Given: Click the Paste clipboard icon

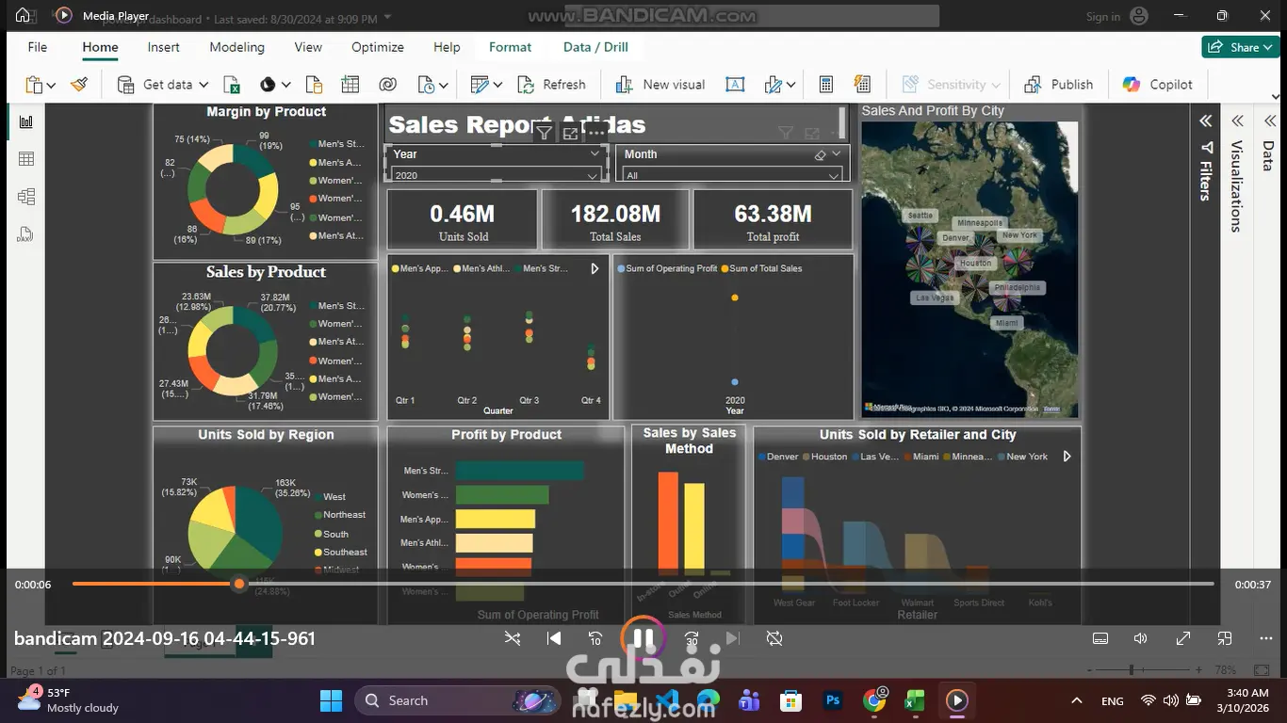Looking at the screenshot, I should [x=34, y=85].
